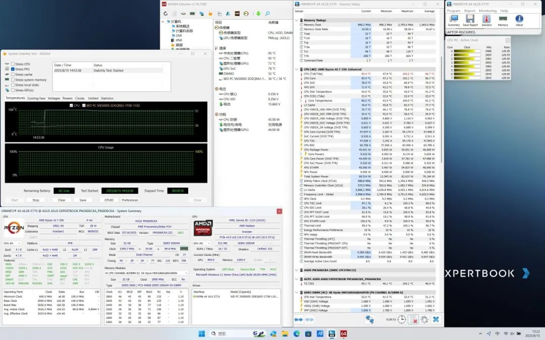
Task: Open the File Explorer folder taskbar icon
Action: pos(285,334)
